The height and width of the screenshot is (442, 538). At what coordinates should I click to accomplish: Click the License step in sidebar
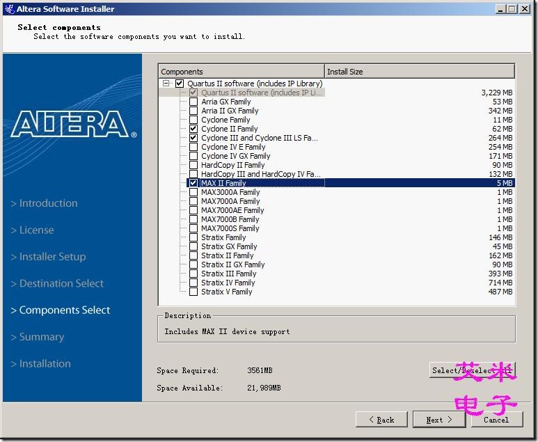tap(32, 230)
